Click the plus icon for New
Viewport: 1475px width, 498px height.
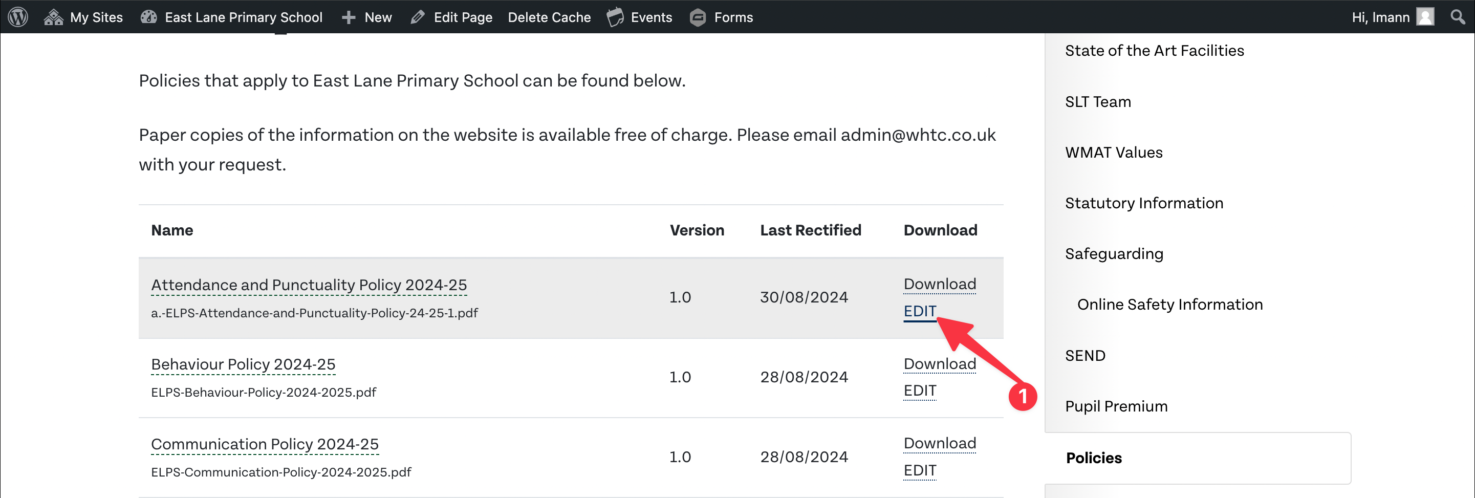(x=348, y=18)
